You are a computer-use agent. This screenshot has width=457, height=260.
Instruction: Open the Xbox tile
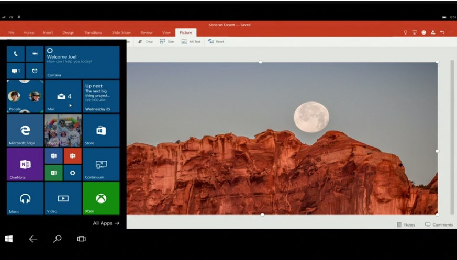point(101,198)
